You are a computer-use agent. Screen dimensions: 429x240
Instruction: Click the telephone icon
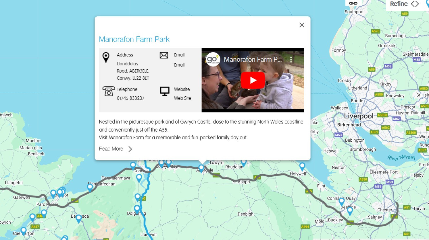point(108,91)
